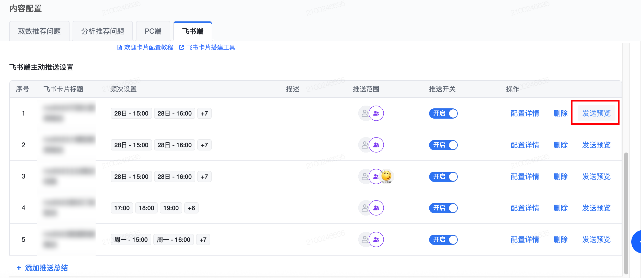This screenshot has width=641, height=278.
Task: Click 删除 in row 4
Action: coord(560,208)
